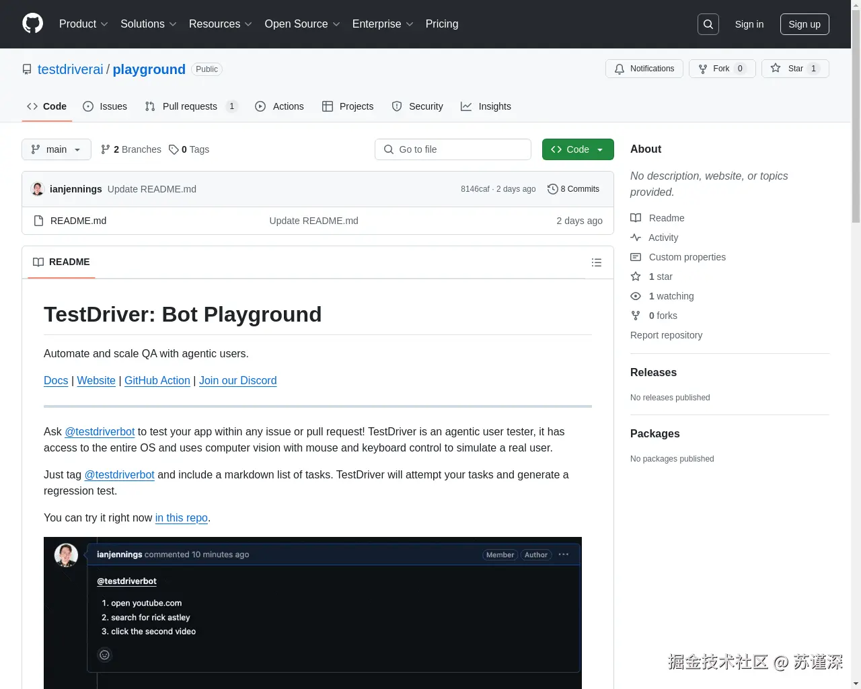Click the book icon beside Readme in About
Viewport: 861px width, 689px height.
(x=636, y=218)
